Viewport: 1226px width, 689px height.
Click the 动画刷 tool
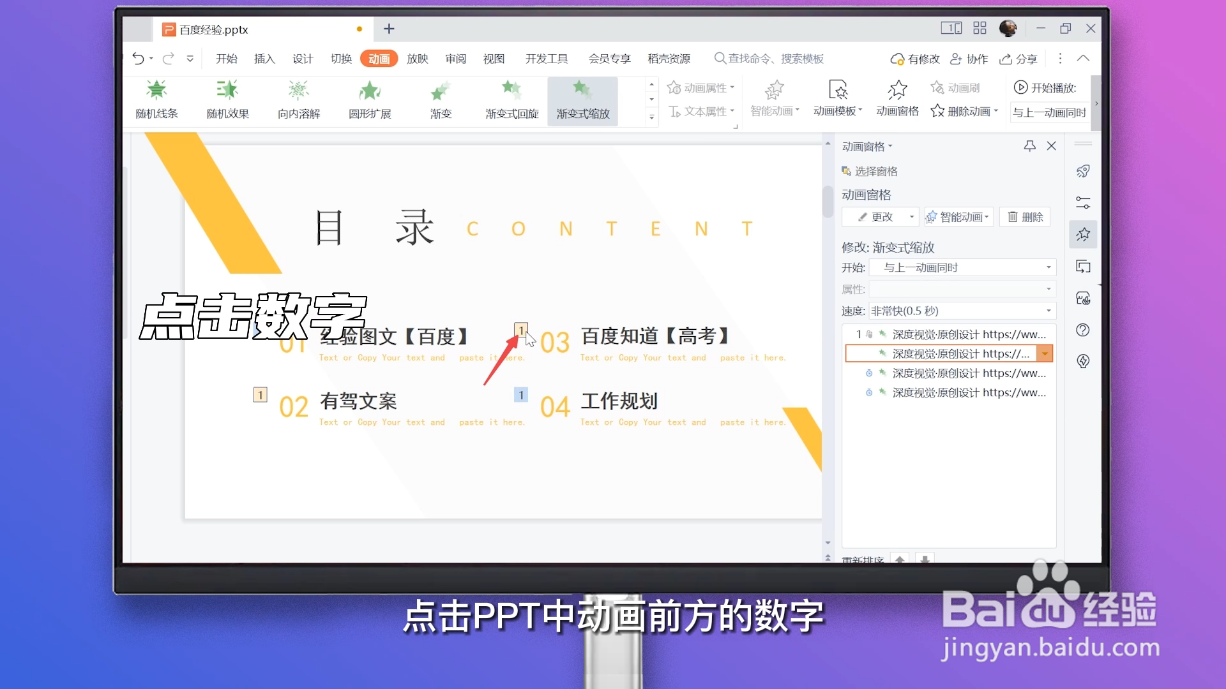(x=955, y=87)
